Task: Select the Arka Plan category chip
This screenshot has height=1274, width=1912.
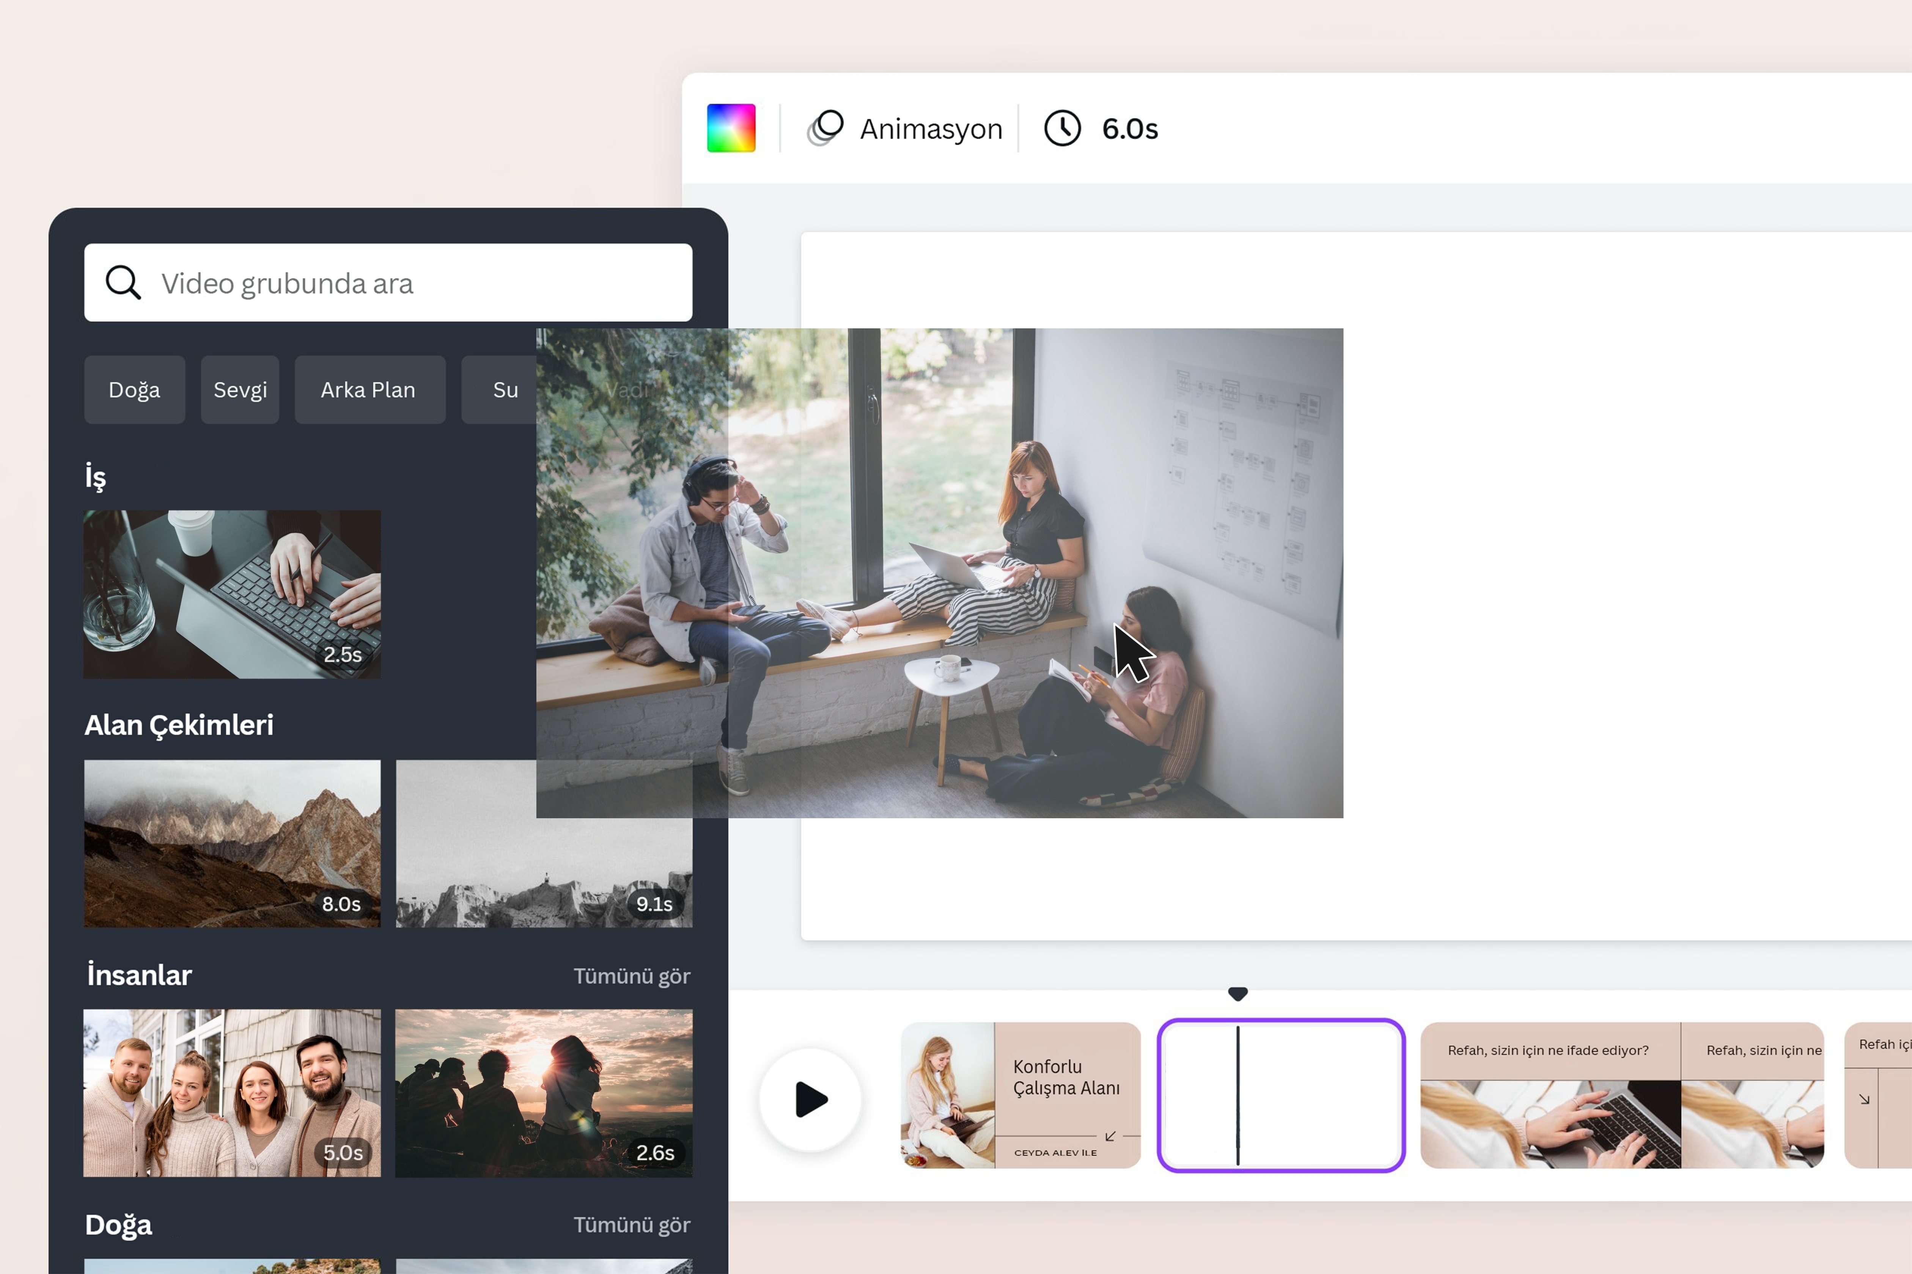Action: pos(369,390)
